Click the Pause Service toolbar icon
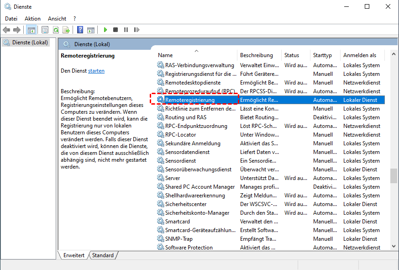399x270 pixels. pyautogui.click(x=126, y=30)
